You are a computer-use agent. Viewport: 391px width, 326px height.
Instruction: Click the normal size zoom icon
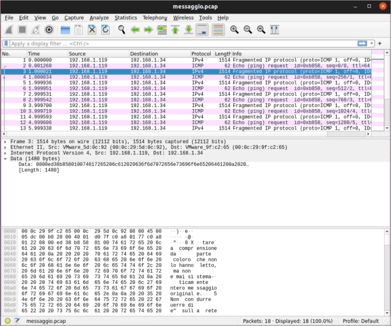point(261,29)
